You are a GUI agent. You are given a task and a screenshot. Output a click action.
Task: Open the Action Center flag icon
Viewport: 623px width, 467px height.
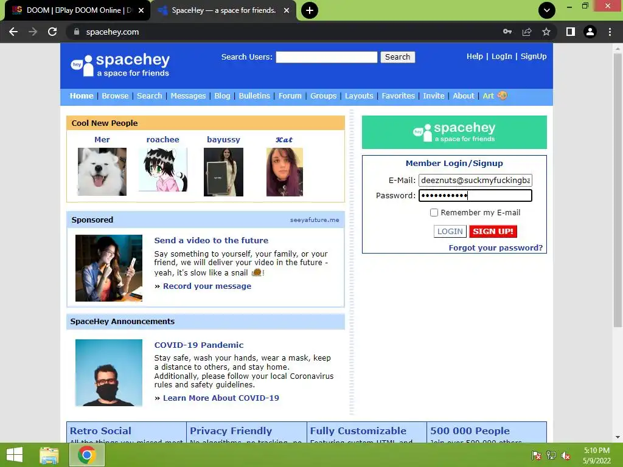(x=537, y=455)
